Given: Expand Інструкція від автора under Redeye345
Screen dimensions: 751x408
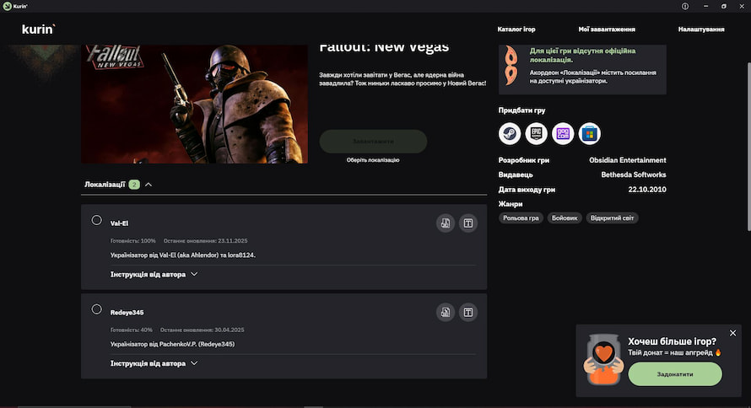Looking at the screenshot, I should pos(154,363).
